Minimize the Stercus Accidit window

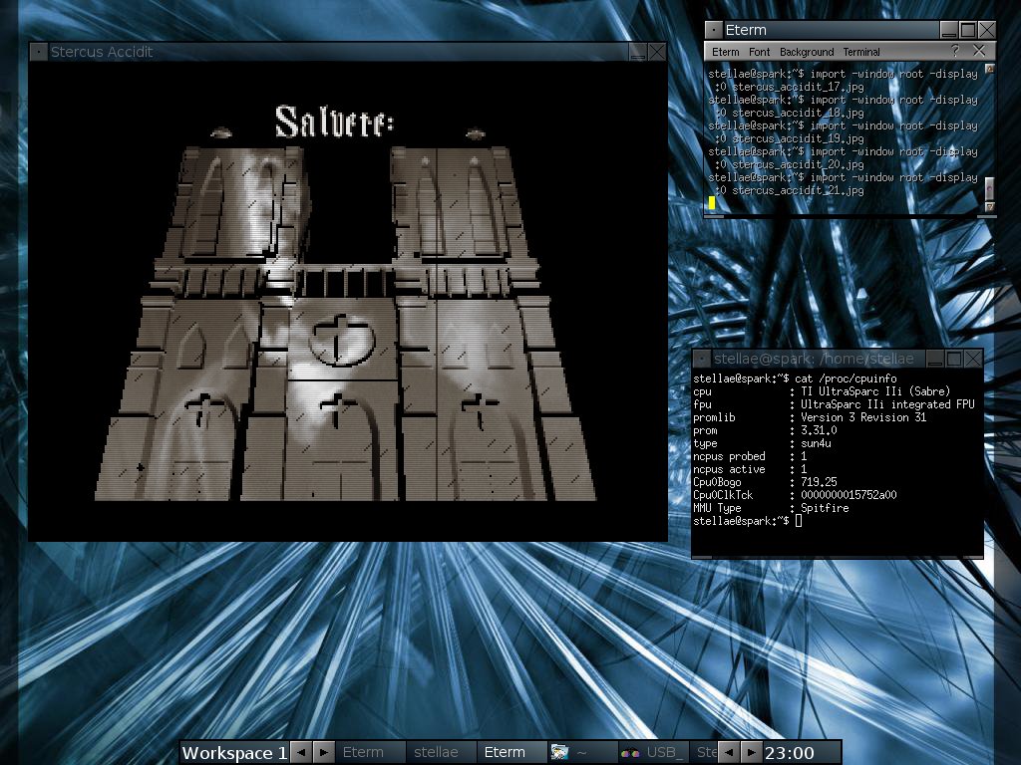[x=637, y=52]
